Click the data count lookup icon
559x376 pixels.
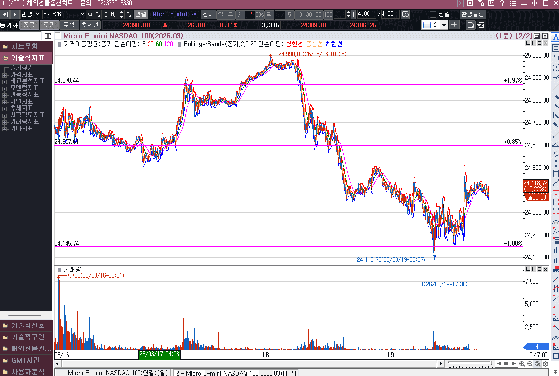pyautogui.click(x=406, y=14)
